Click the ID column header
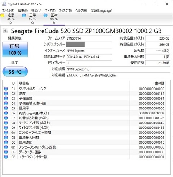 tap(13, 83)
